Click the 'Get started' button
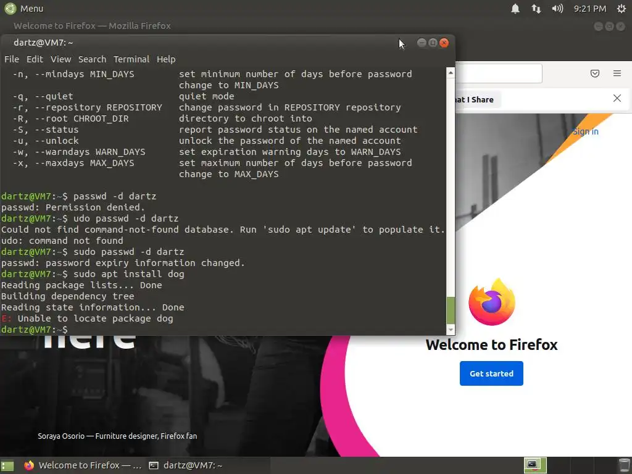 click(491, 373)
